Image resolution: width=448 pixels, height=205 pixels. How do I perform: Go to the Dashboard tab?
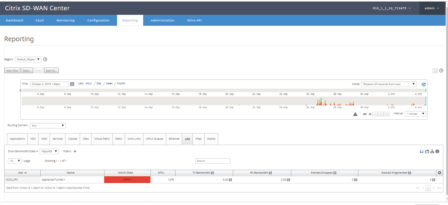point(15,20)
